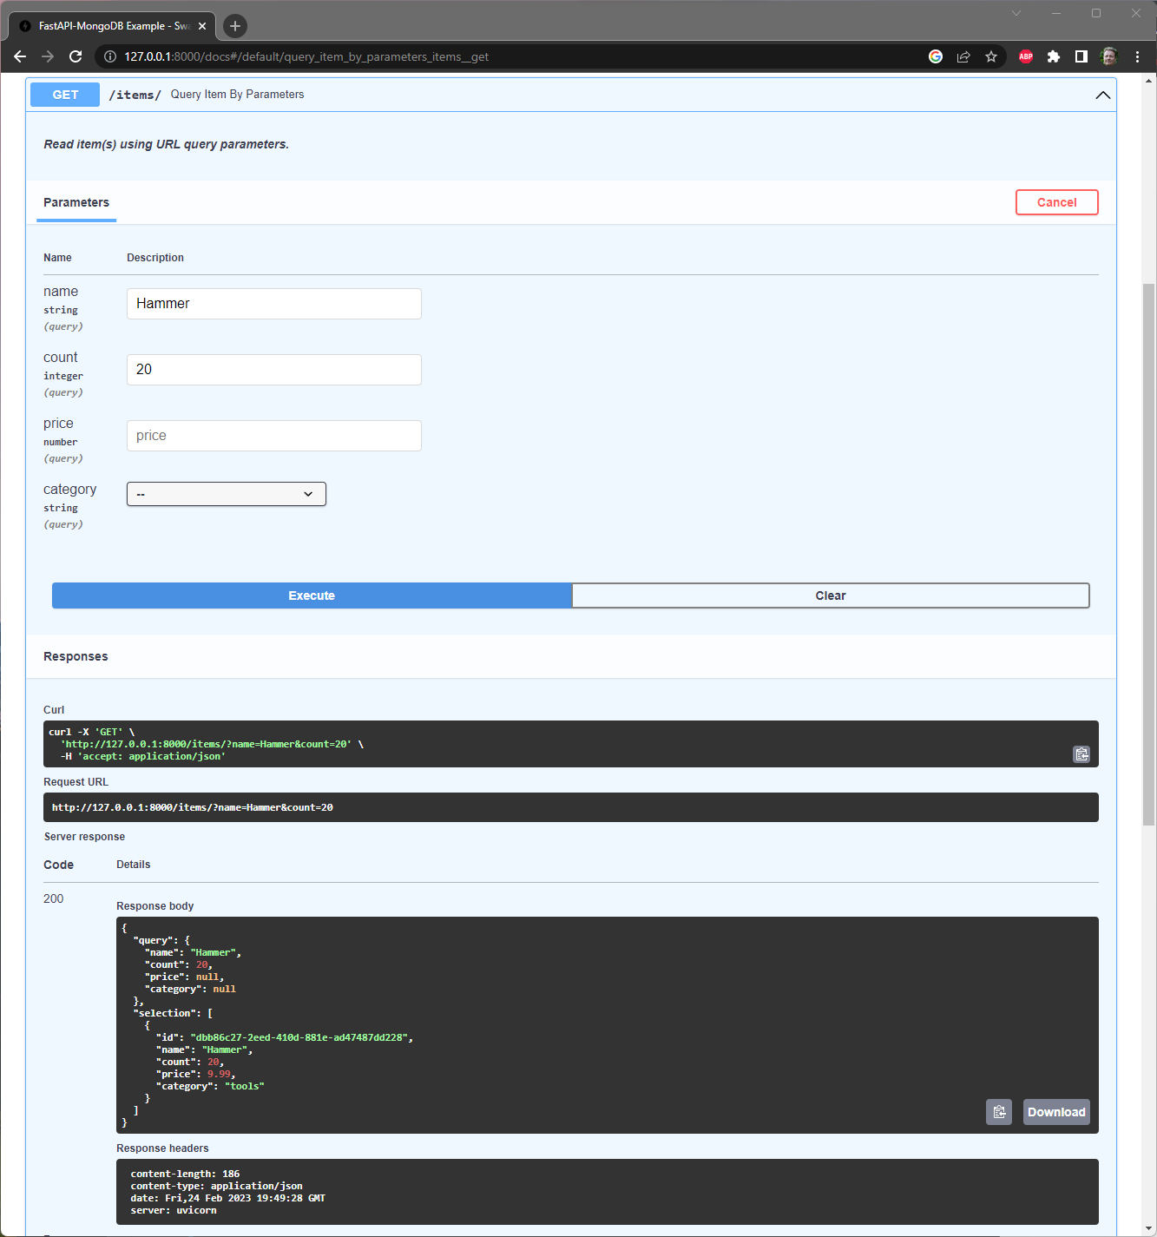The height and width of the screenshot is (1237, 1157).
Task: Open the category dropdown selector
Action: coord(226,493)
